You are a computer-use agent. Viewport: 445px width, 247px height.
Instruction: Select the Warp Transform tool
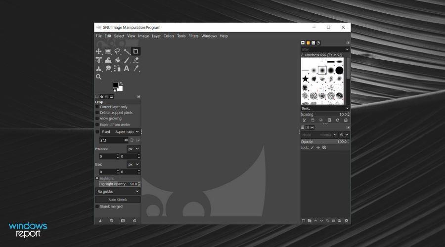(x=108, y=60)
